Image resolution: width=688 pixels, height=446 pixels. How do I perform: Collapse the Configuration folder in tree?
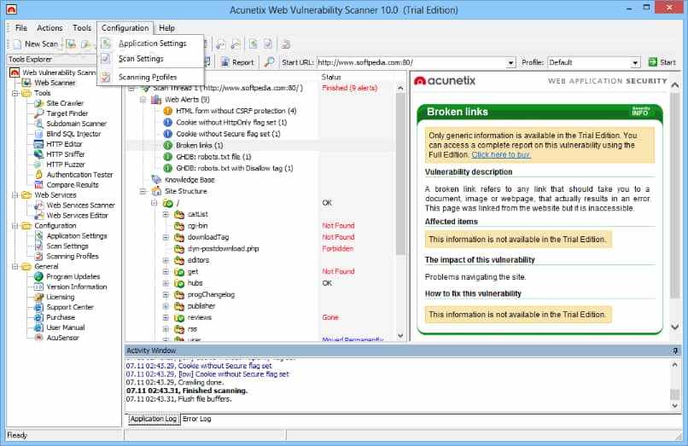15,226
